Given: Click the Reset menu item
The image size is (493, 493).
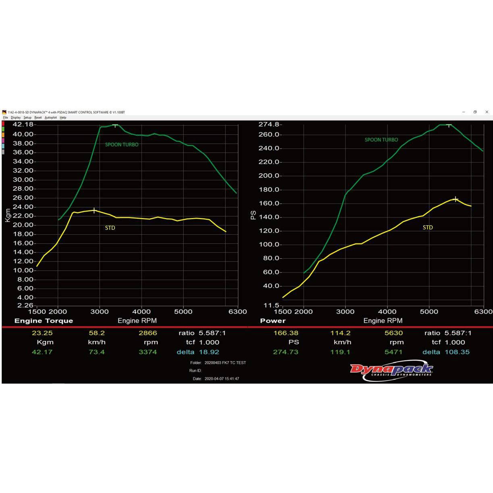Looking at the screenshot, I should (x=38, y=118).
